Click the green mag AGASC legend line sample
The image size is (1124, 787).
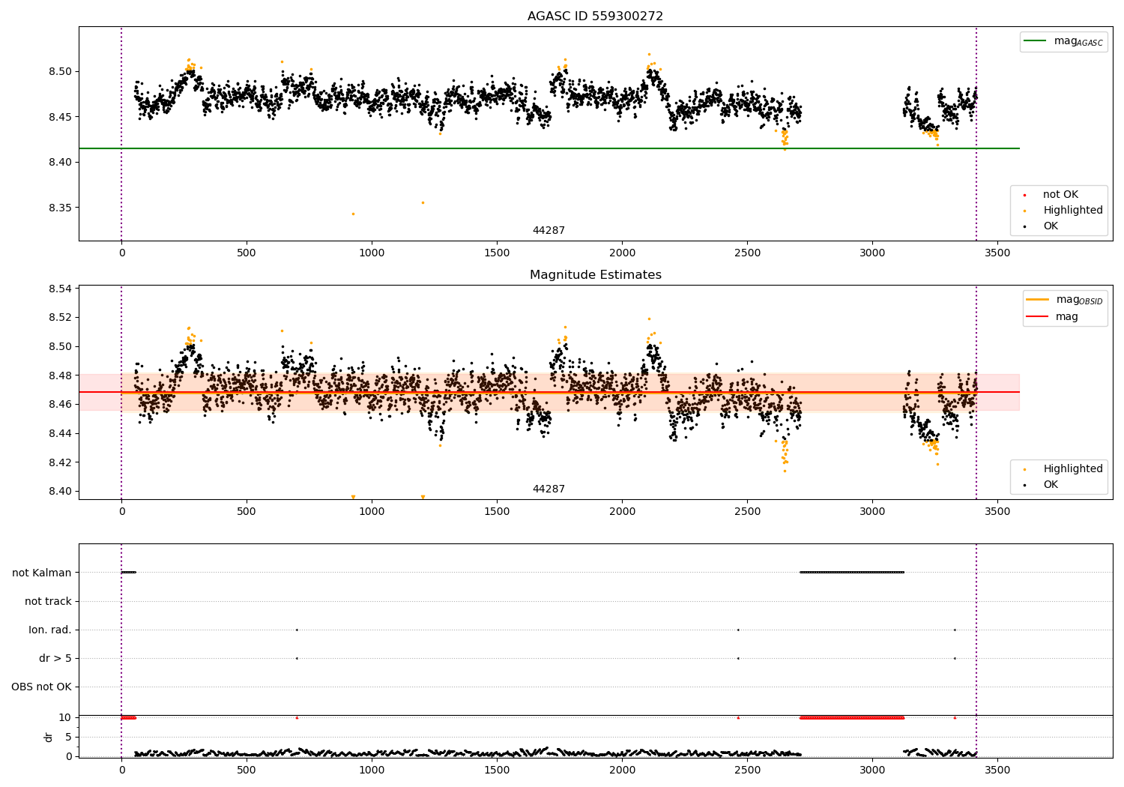click(x=1036, y=41)
